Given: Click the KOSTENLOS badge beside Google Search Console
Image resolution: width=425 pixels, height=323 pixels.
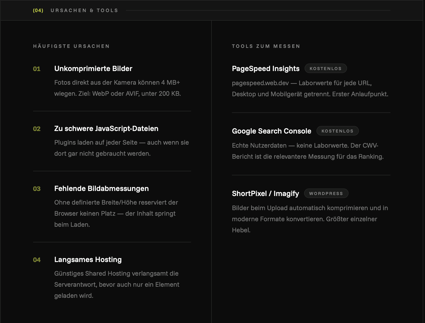Looking at the screenshot, I should click(x=337, y=131).
